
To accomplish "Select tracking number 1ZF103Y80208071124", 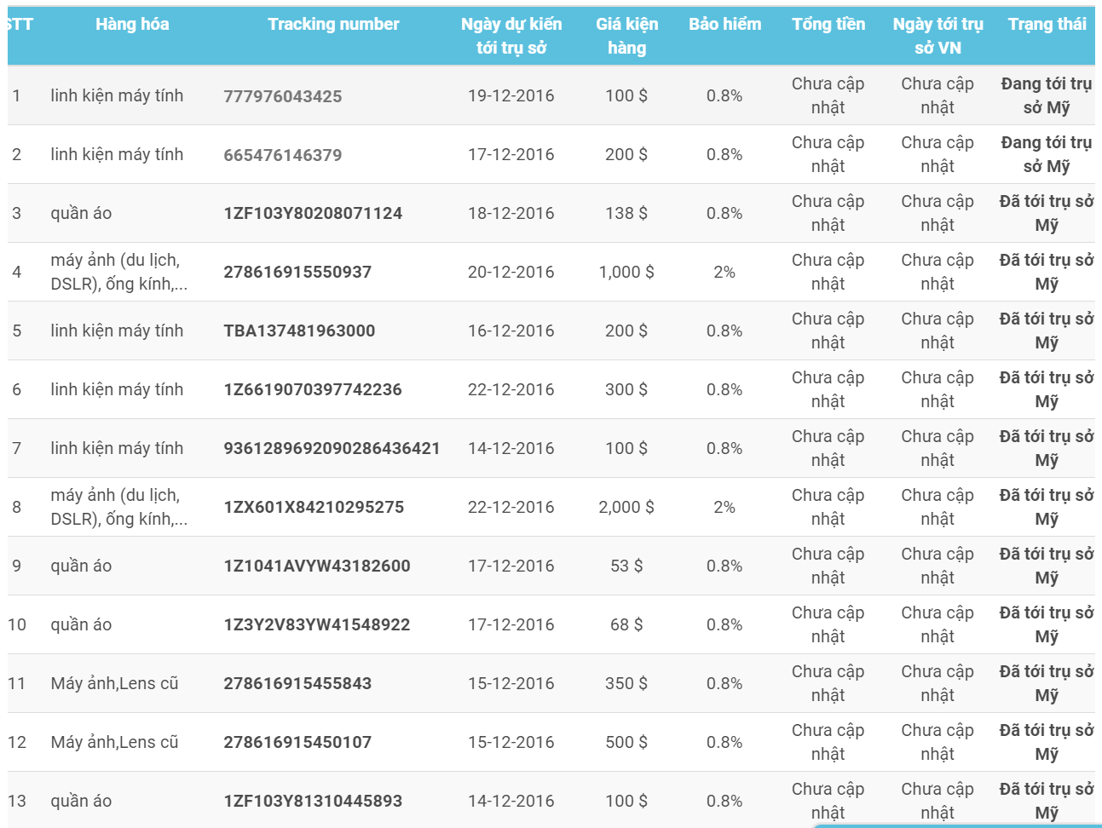I will click(x=313, y=213).
